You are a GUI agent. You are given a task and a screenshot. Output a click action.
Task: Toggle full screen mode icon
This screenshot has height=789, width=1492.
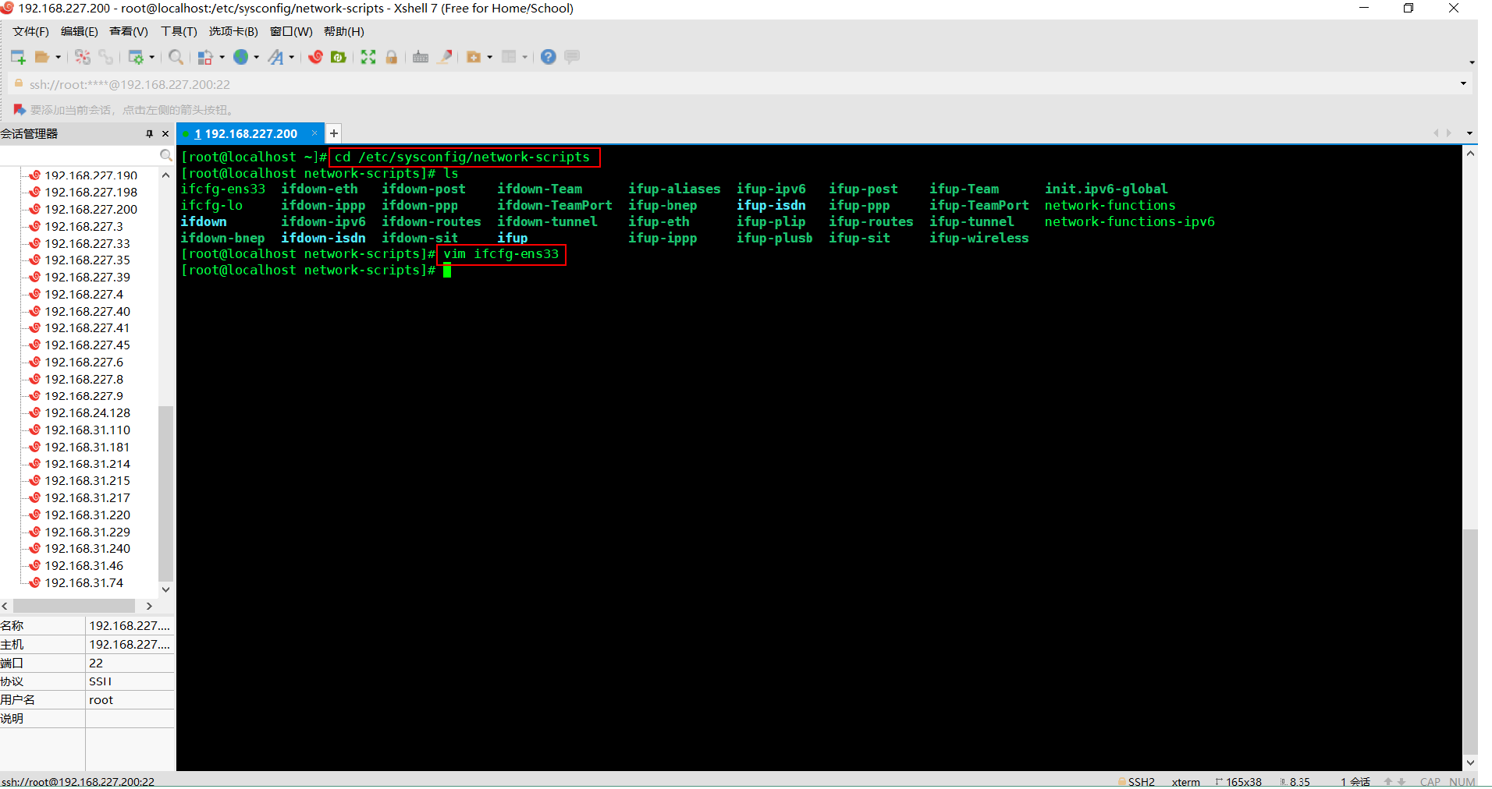pyautogui.click(x=368, y=57)
